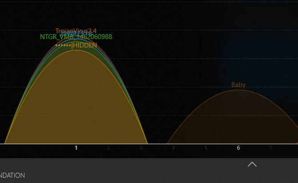Select highlighted channel 6 on the axis
Viewport: 298px width, 183px height.
pyautogui.click(x=238, y=148)
